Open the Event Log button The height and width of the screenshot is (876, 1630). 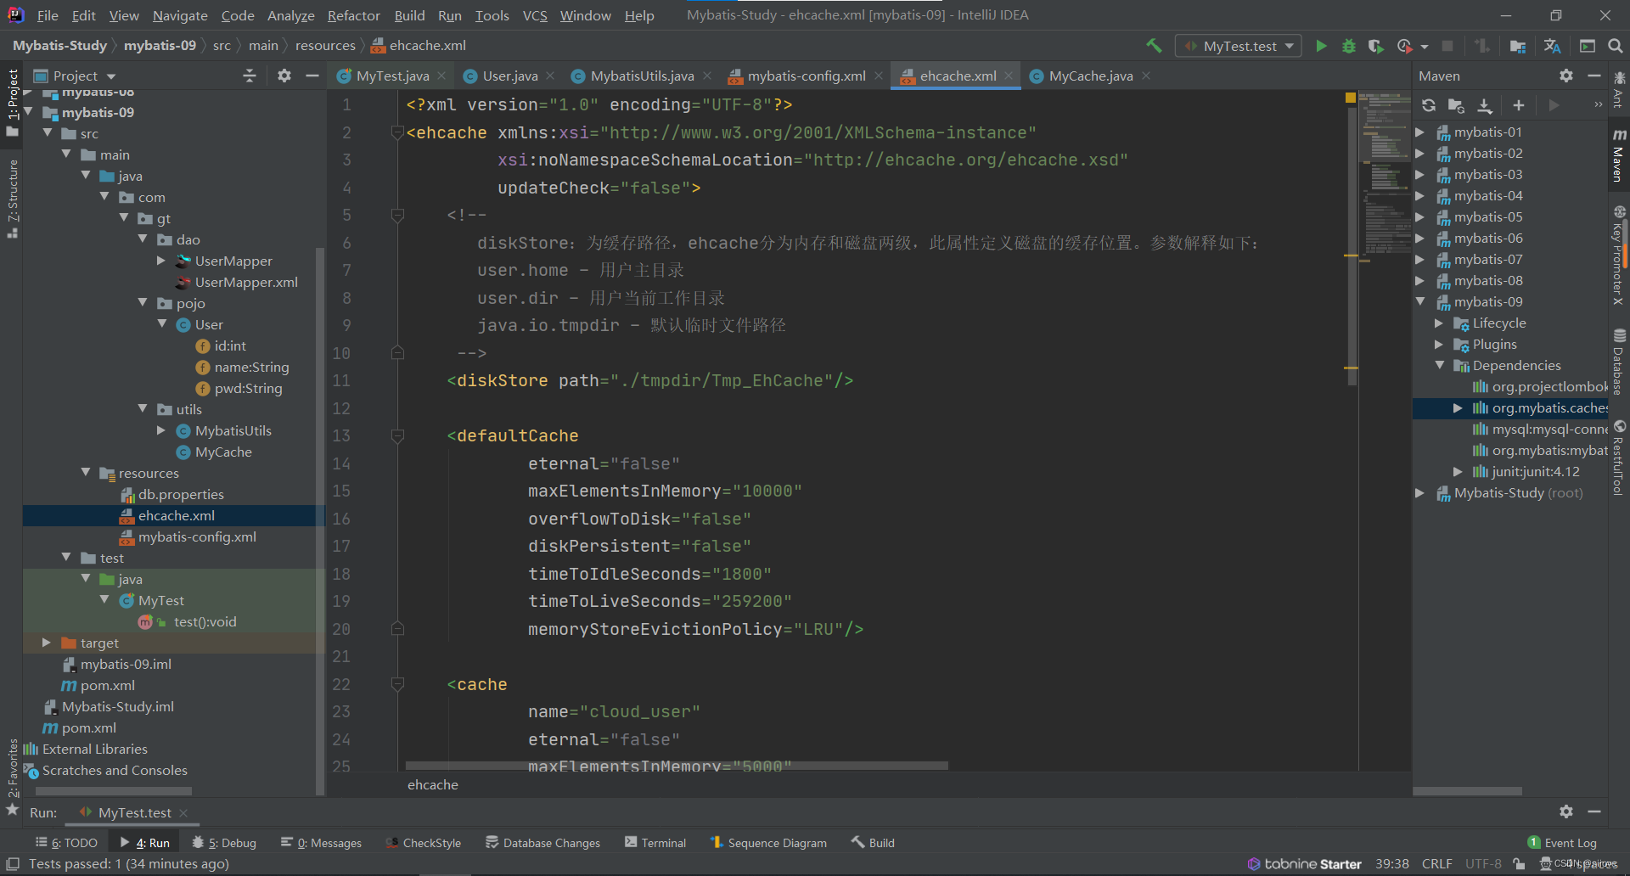pos(1562,843)
